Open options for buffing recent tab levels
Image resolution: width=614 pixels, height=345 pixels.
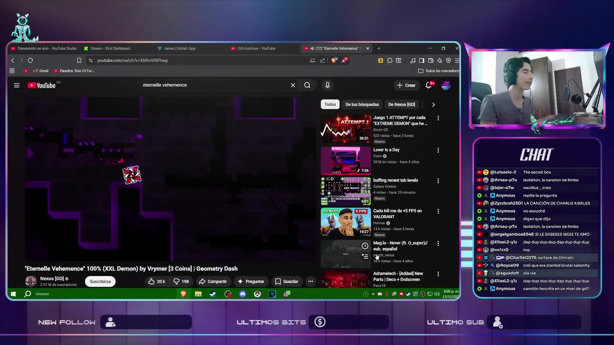(x=438, y=181)
